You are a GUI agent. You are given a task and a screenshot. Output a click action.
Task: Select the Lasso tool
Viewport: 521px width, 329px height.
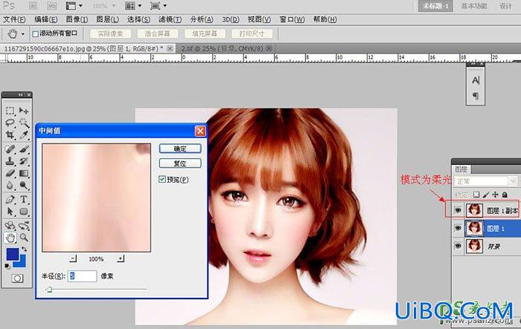pos(10,123)
